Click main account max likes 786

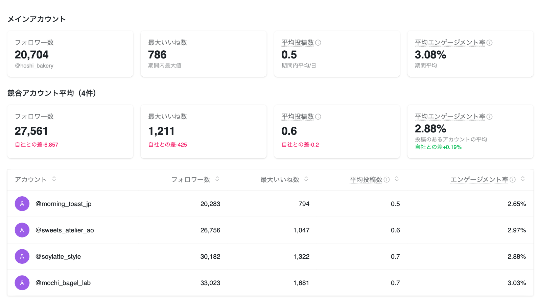pos(157,55)
